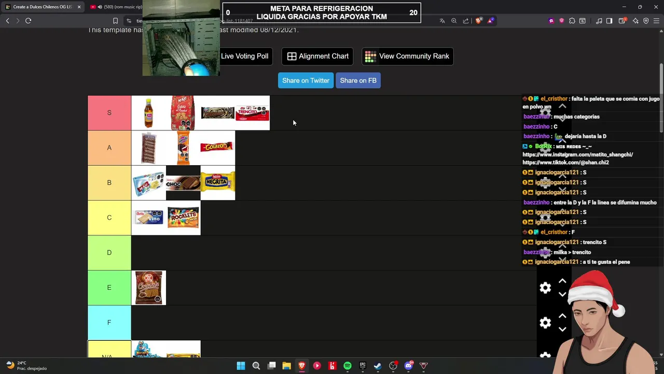This screenshot has height=374, width=664.
Task: Toggle the browser sidebar panel
Action: pyautogui.click(x=610, y=21)
